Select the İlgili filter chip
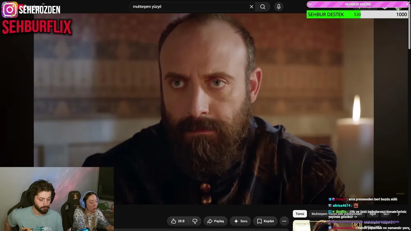The width and height of the screenshot is (411, 231). (x=373, y=214)
